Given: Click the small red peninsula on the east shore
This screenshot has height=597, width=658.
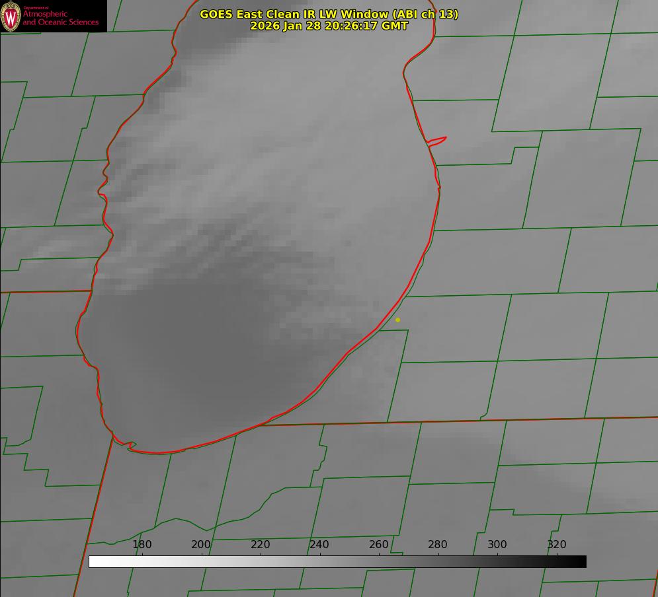Looking at the screenshot, I should [x=438, y=140].
